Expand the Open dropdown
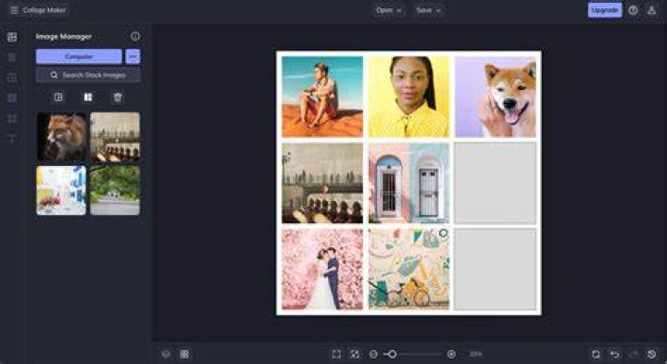The image size is (667, 364). (388, 10)
